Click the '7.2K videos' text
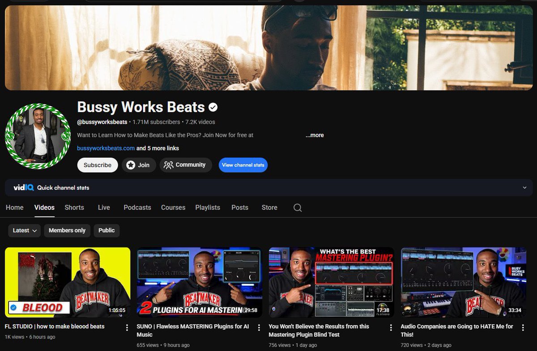 click(x=200, y=122)
